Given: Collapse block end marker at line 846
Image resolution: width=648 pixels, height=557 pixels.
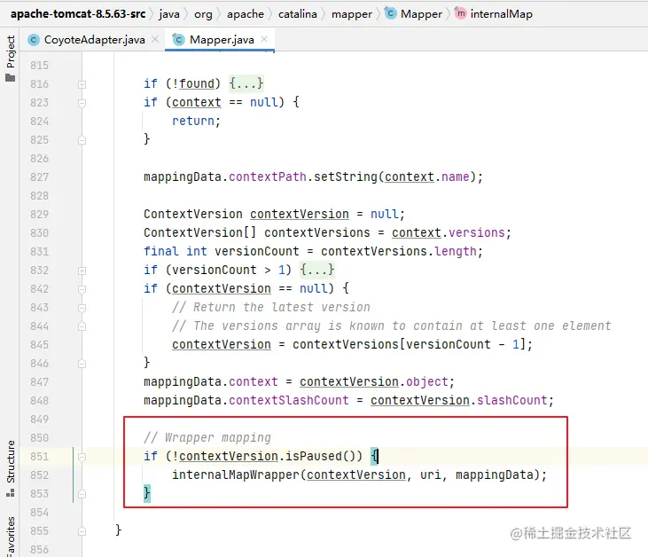Looking at the screenshot, I should (x=82, y=364).
